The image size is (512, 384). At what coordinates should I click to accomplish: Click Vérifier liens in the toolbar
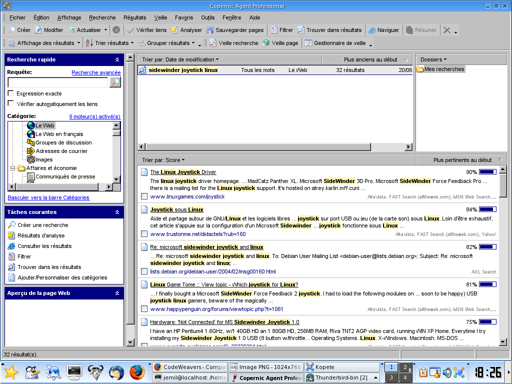(x=146, y=30)
